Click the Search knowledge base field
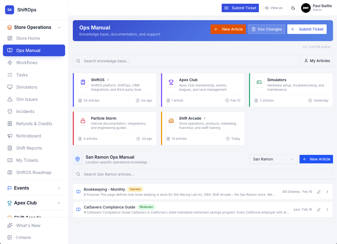The height and width of the screenshot is (244, 337). 186,61
